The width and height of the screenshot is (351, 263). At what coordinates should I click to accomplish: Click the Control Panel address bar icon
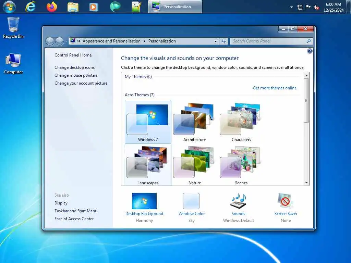coord(73,41)
